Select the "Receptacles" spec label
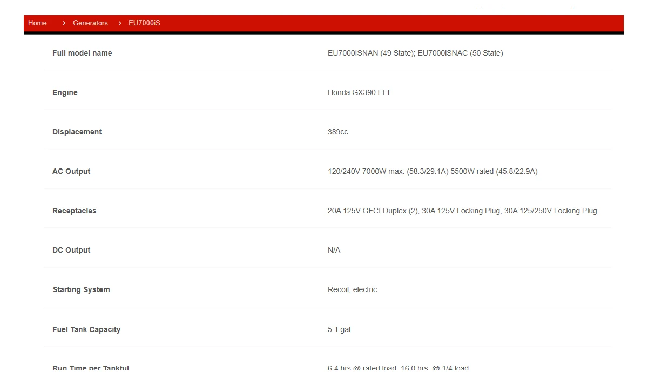This screenshot has width=648, height=378. pyautogui.click(x=75, y=211)
